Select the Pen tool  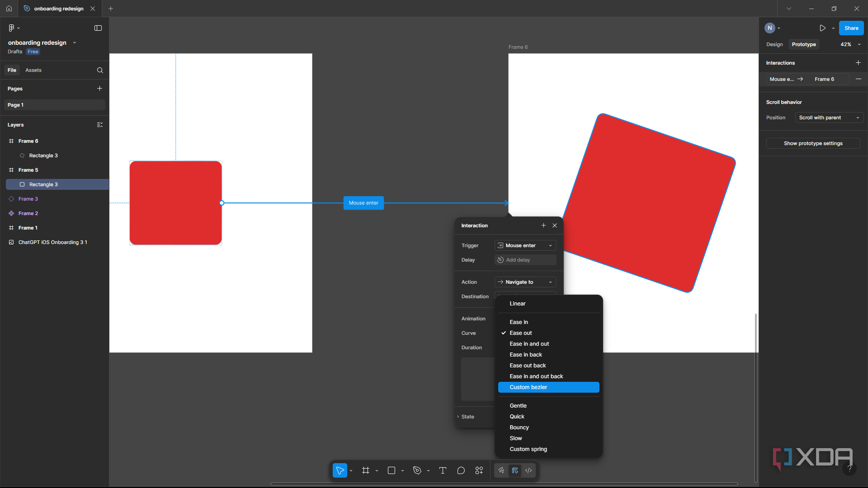point(417,470)
